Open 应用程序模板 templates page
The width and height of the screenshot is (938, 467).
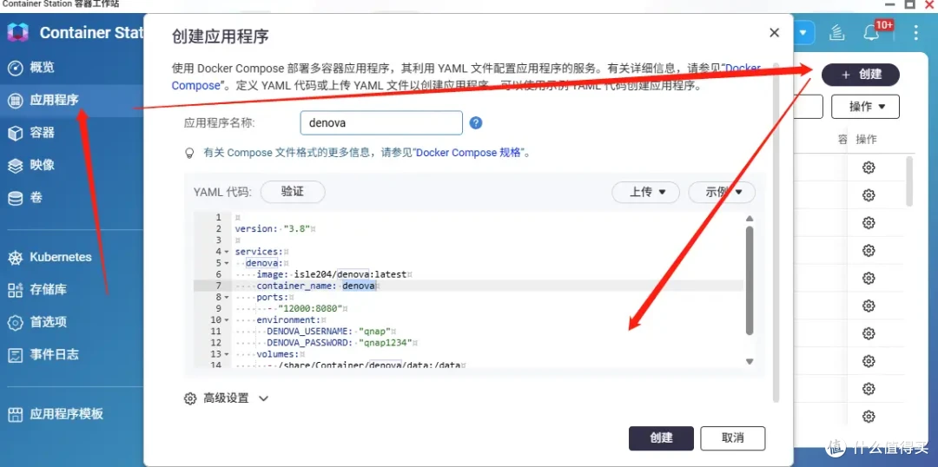[x=66, y=414]
